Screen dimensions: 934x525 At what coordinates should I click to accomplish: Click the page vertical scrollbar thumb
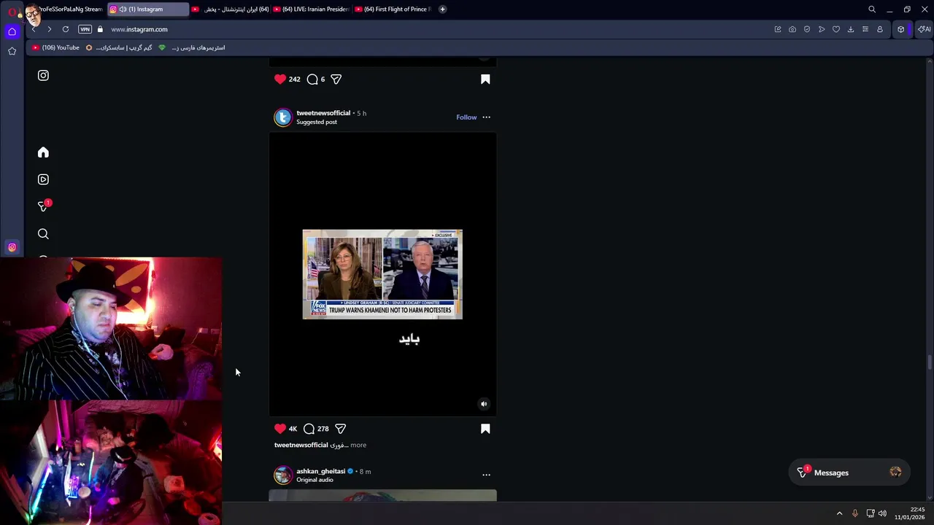click(x=929, y=363)
